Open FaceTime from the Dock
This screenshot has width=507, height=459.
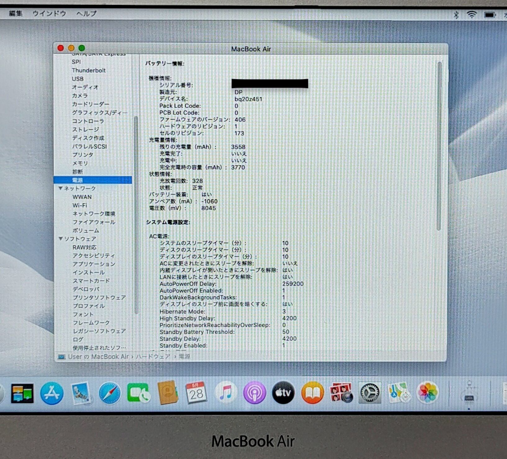(138, 393)
